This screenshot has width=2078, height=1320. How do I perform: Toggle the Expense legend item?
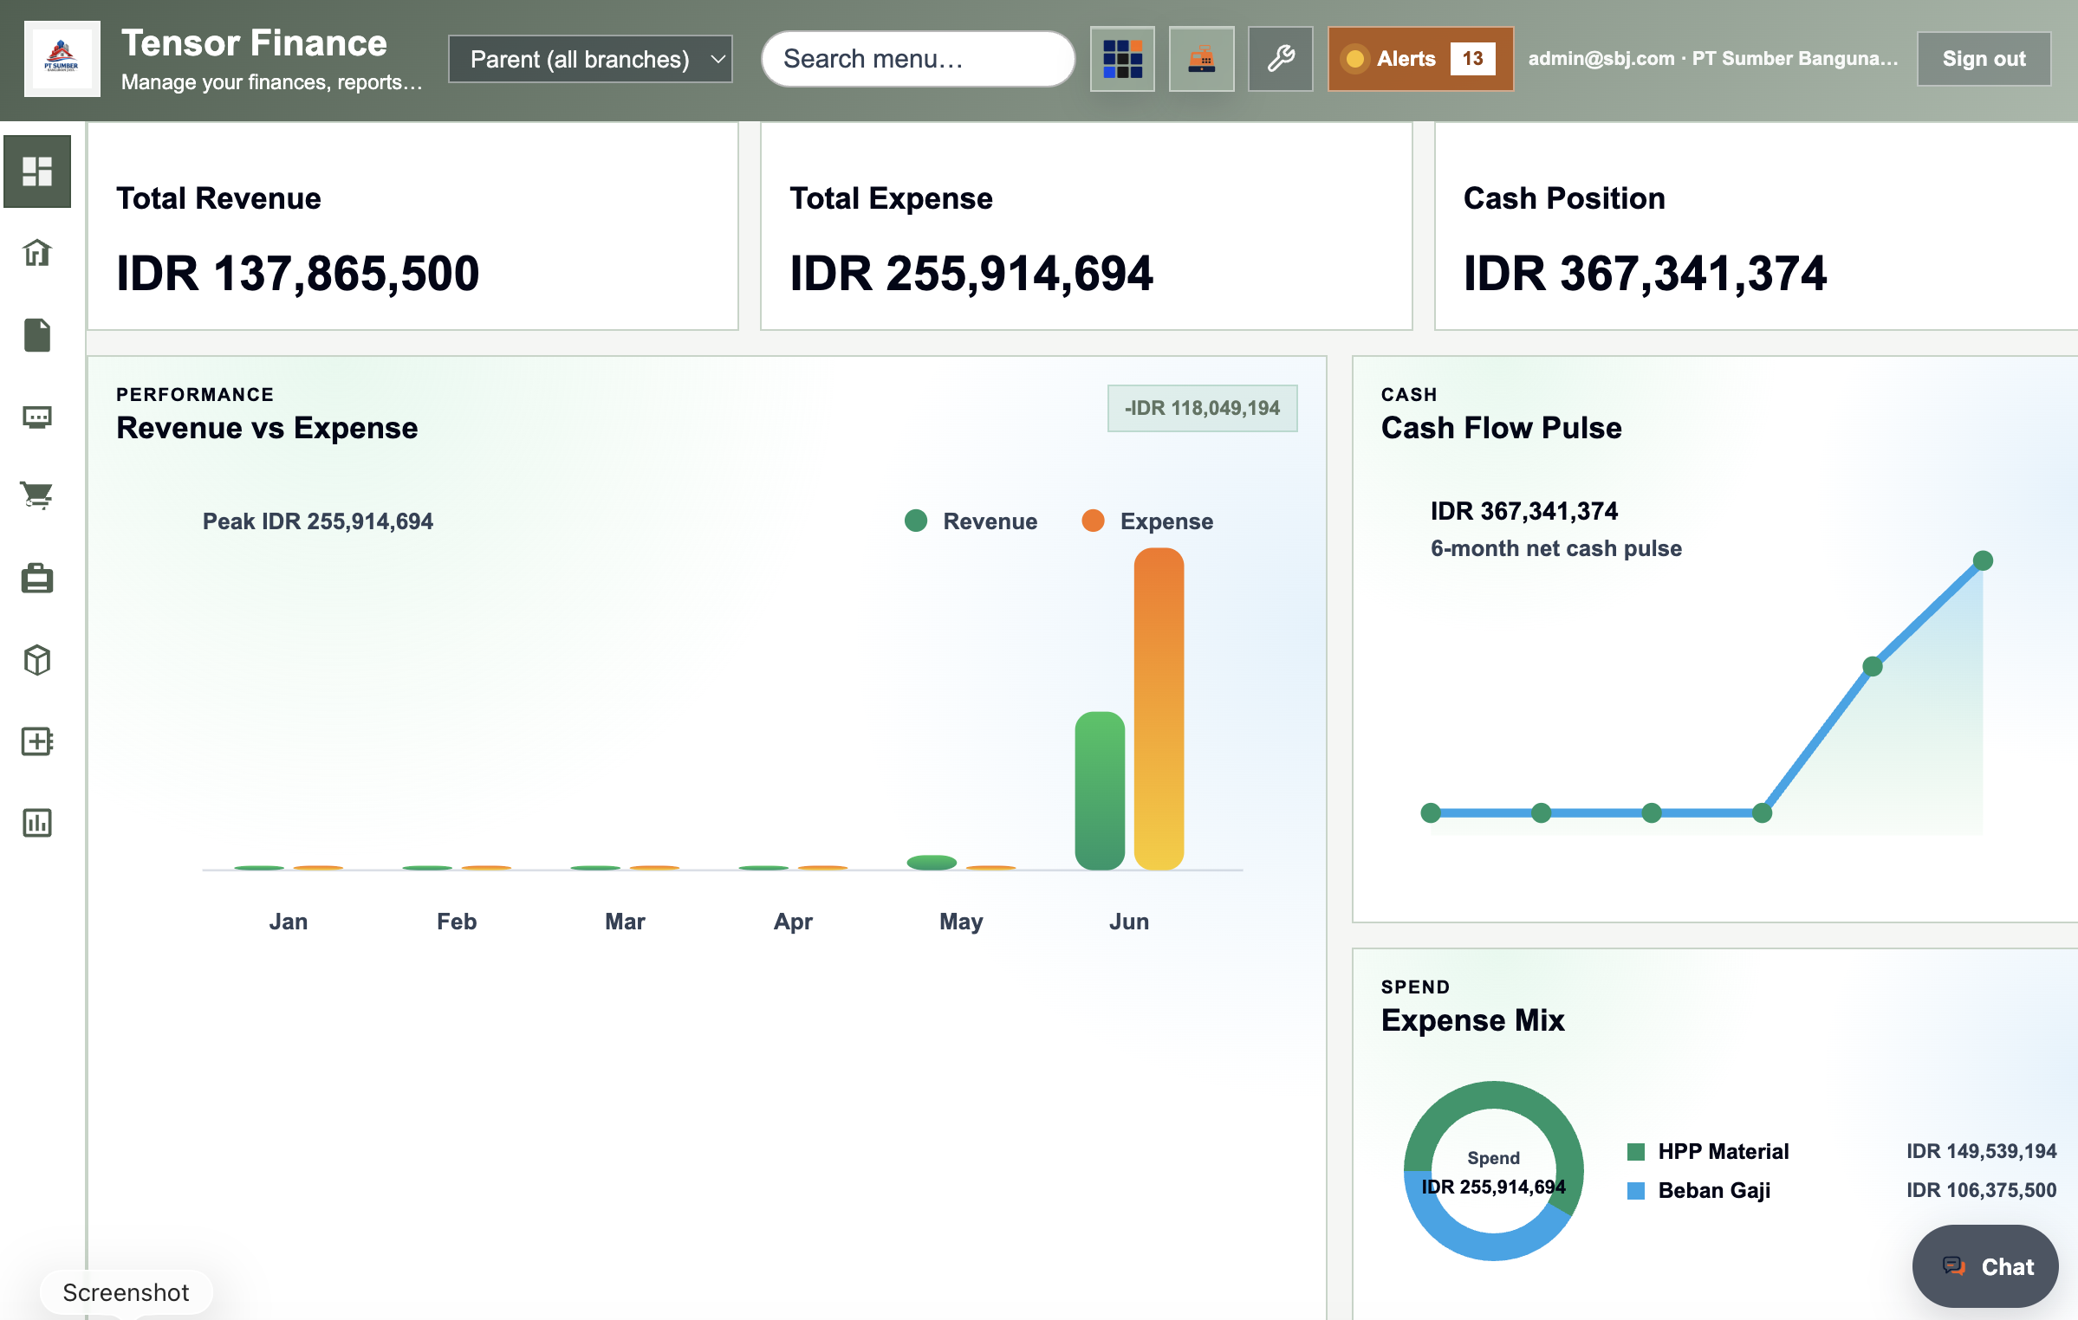[1147, 521]
